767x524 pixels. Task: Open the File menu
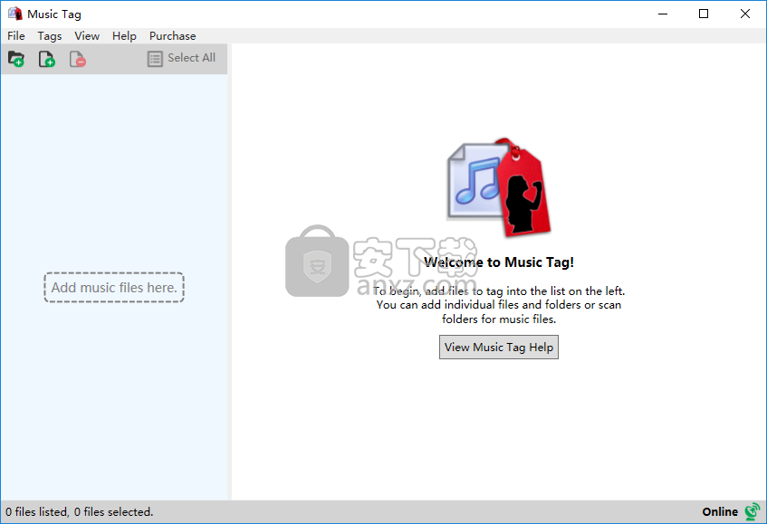point(16,36)
